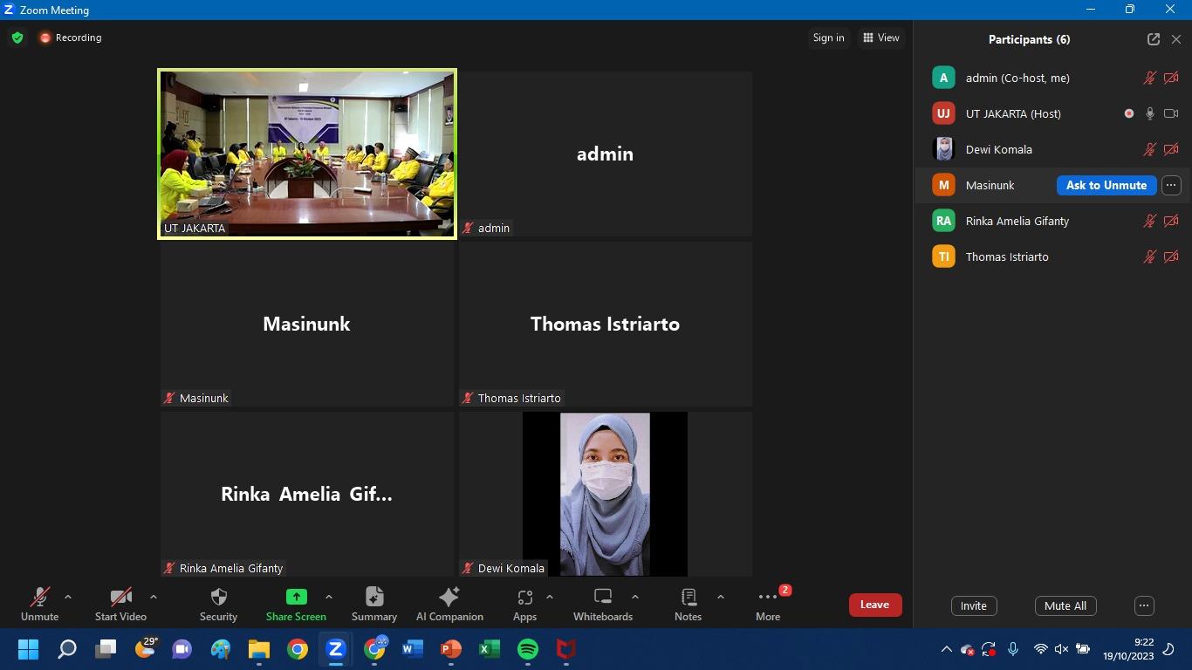
Task: Start sharing with Share Screen
Action: (296, 605)
